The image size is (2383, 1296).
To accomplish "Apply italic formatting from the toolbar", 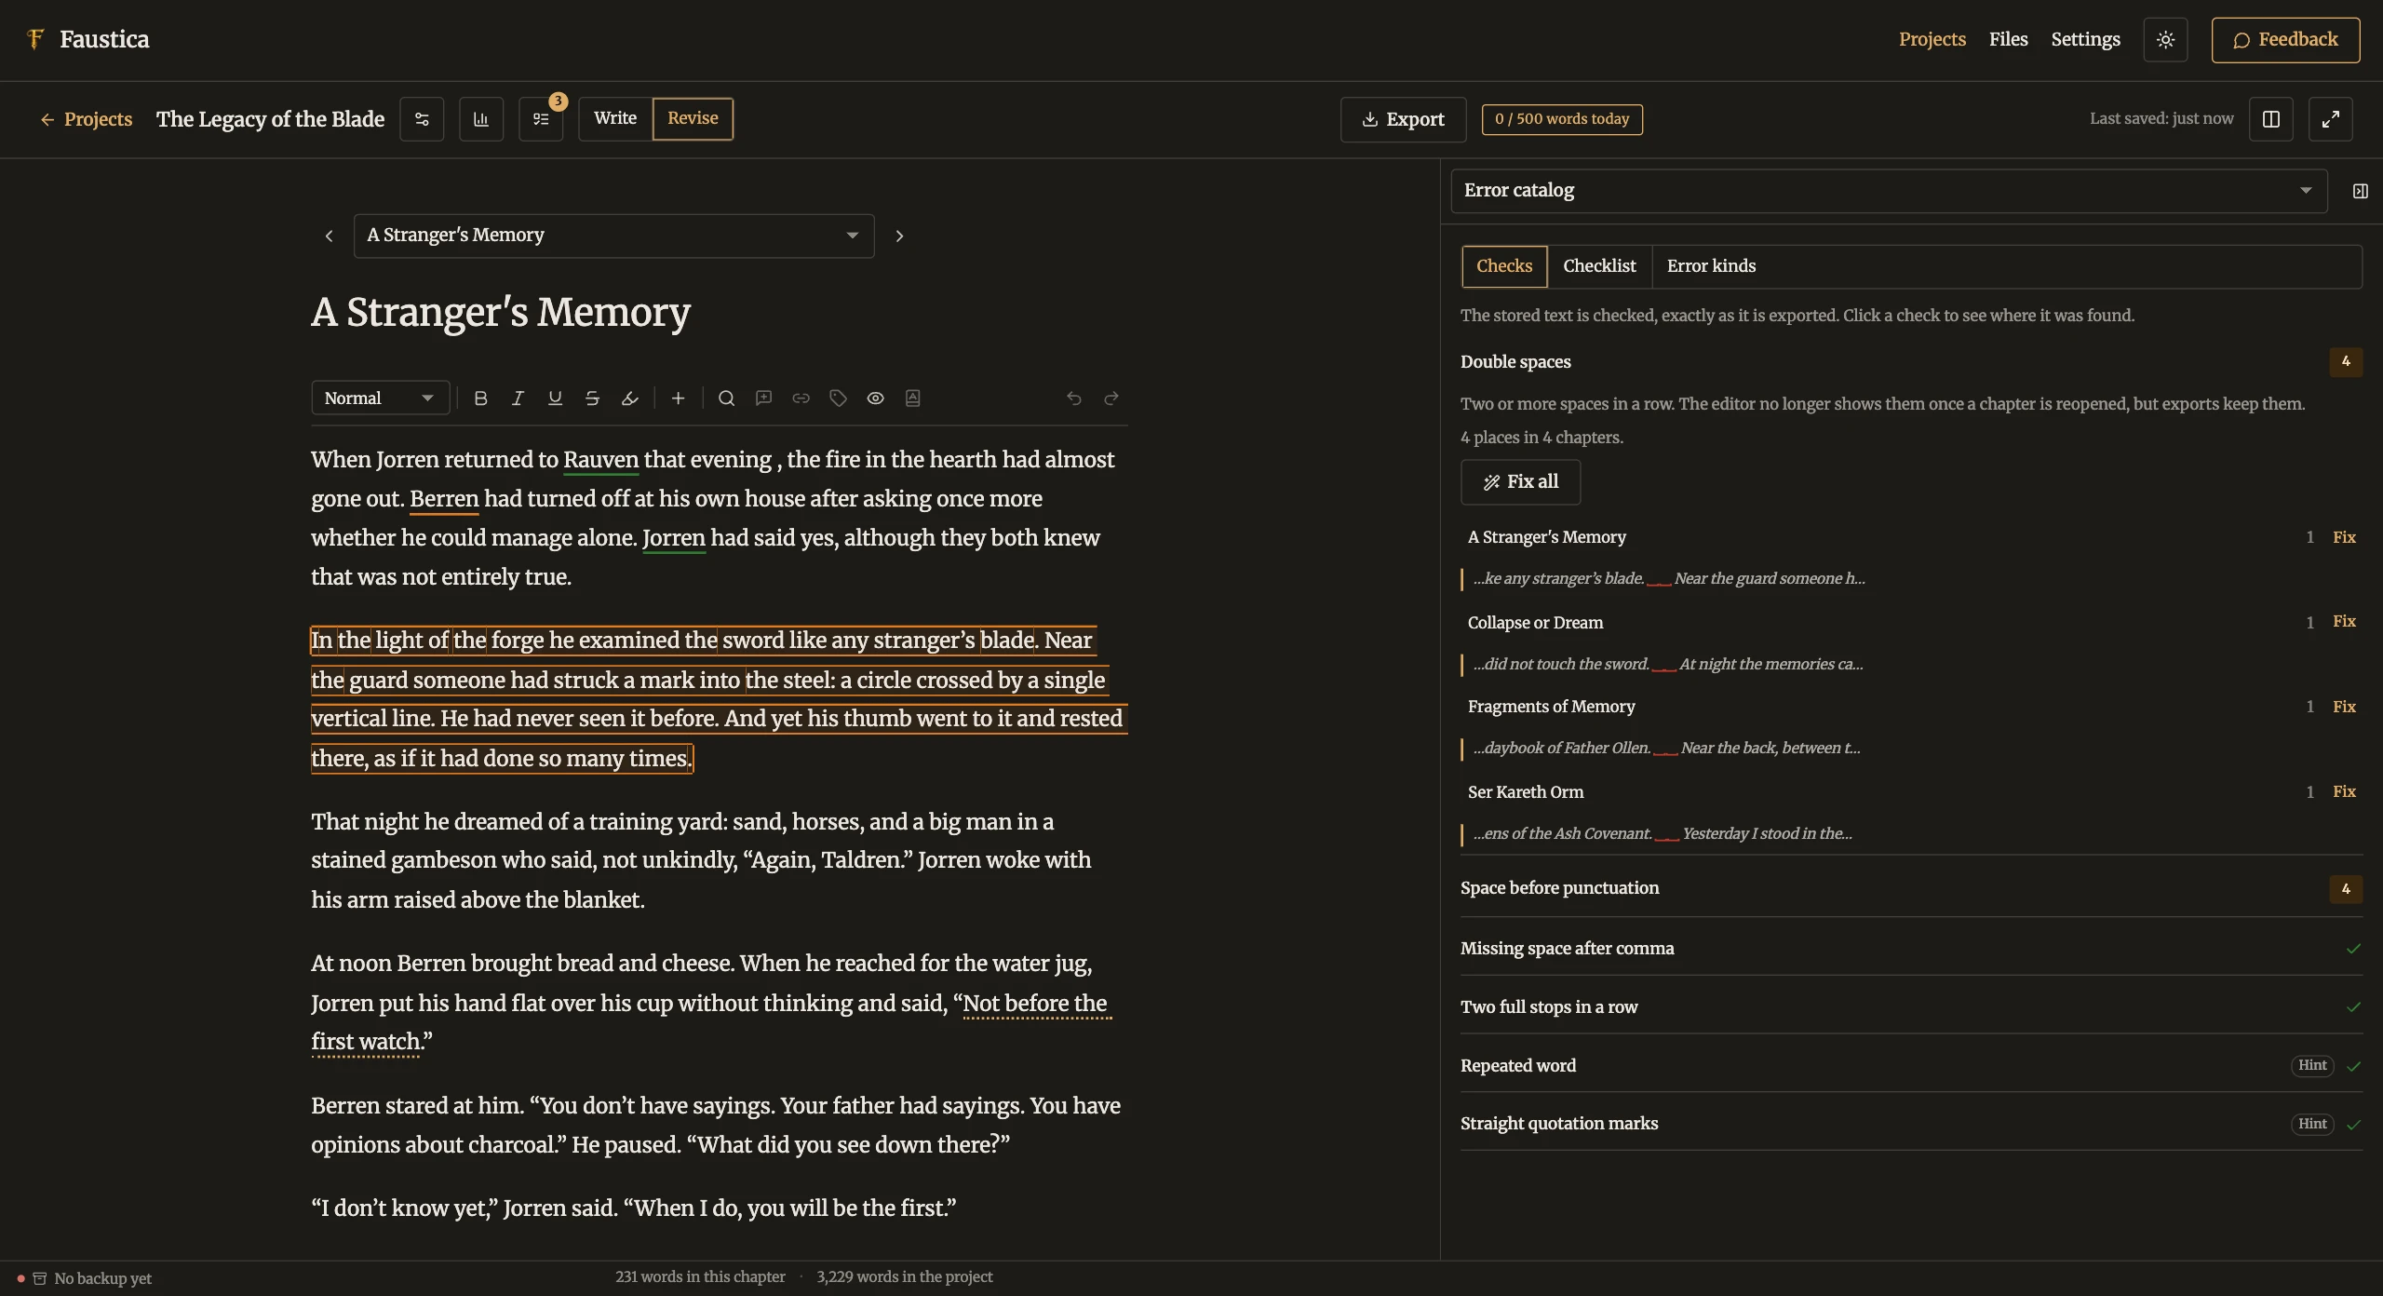I will 518,398.
